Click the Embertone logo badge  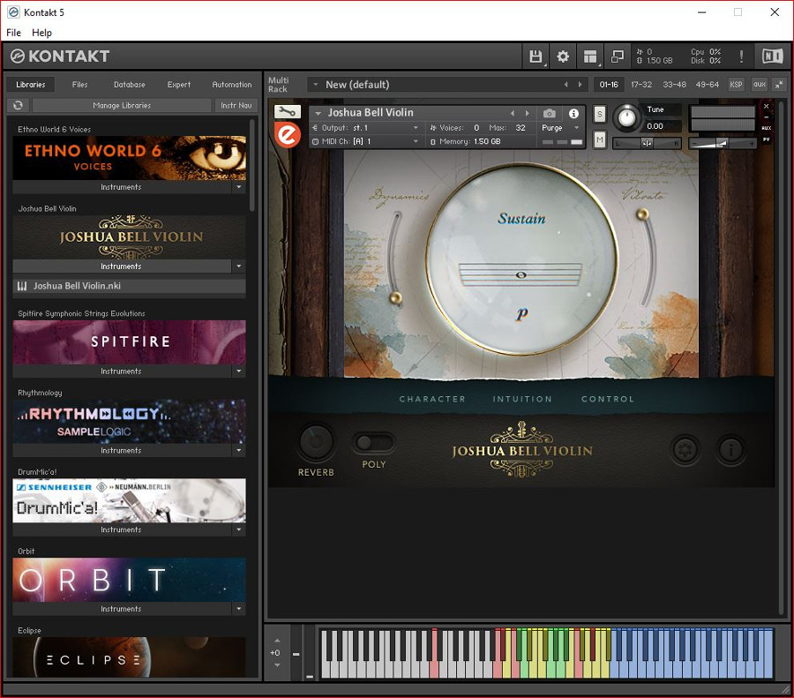click(x=288, y=135)
